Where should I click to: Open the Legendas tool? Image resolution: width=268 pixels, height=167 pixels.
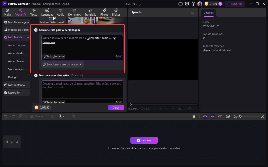click(47, 12)
